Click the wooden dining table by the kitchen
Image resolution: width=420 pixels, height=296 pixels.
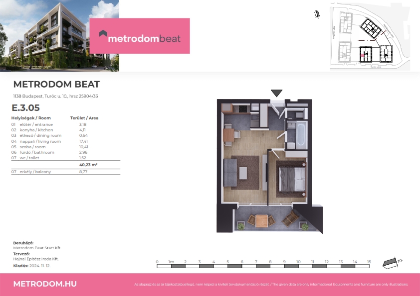point(228,135)
